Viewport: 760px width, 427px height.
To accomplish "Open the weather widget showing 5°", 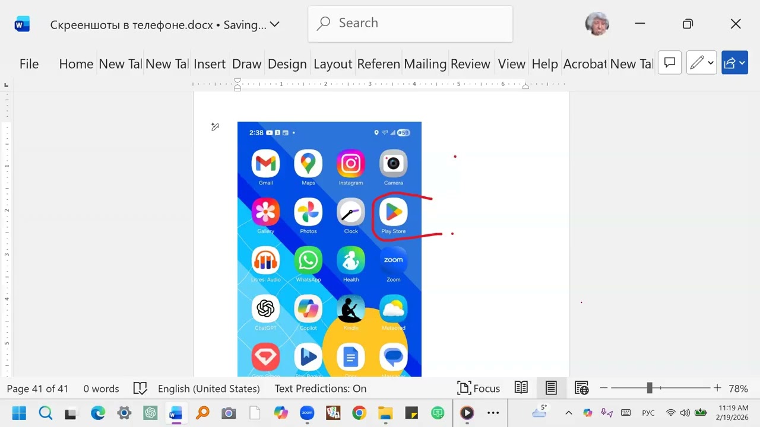I will 540,412.
